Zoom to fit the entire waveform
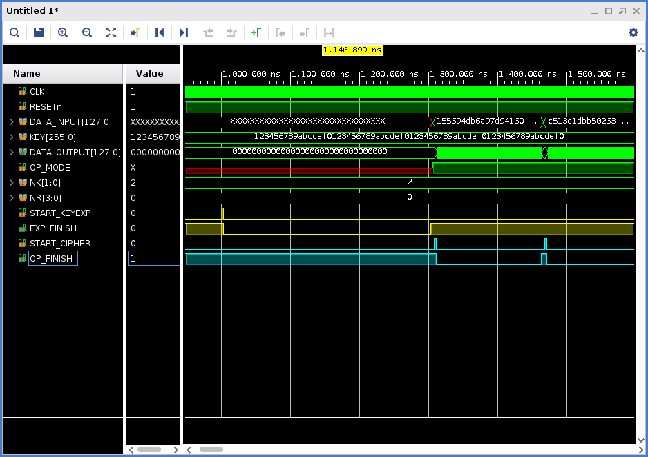The width and height of the screenshot is (648, 457). 111,32
